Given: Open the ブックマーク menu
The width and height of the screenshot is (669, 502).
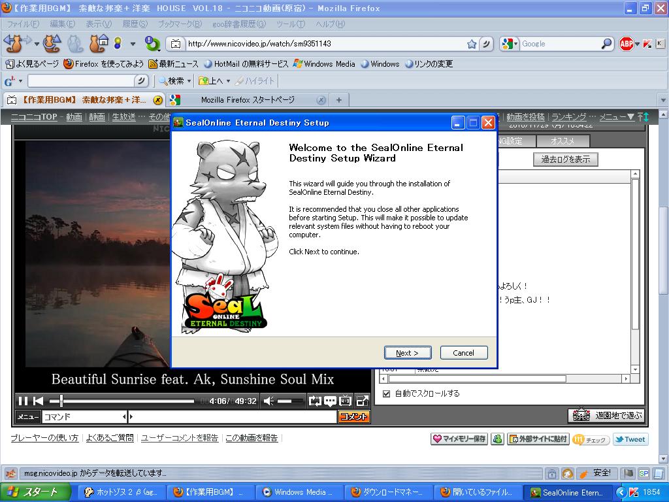Looking at the screenshot, I should pos(180,24).
